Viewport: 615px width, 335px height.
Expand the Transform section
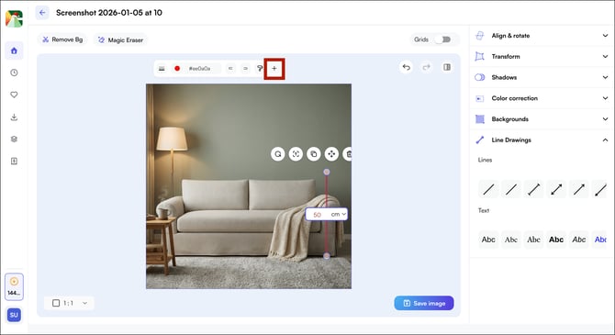pyautogui.click(x=541, y=57)
